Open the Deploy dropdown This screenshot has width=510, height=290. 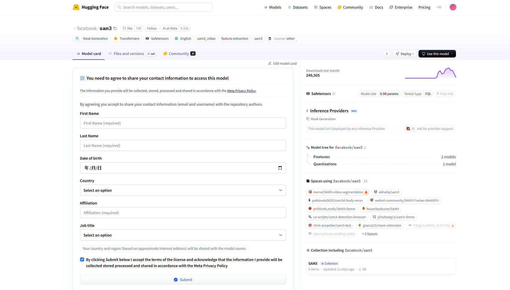(x=404, y=54)
